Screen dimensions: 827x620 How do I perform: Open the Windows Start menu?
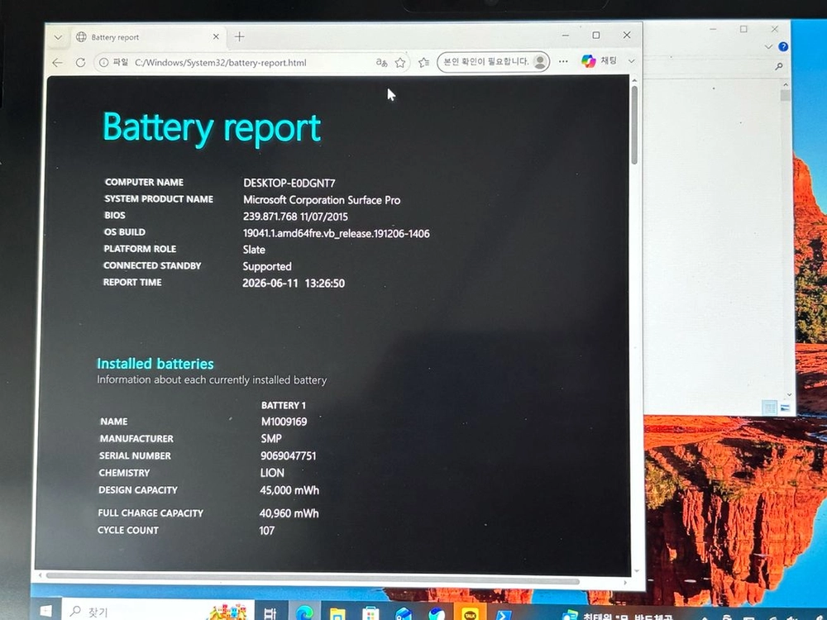45,611
